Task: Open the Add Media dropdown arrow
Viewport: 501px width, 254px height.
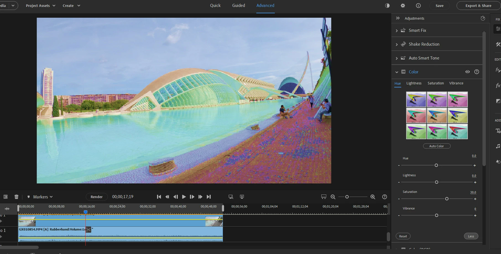Action: coord(13,6)
